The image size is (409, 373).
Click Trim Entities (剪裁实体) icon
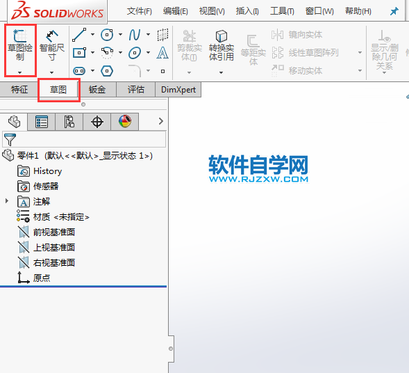(x=190, y=36)
